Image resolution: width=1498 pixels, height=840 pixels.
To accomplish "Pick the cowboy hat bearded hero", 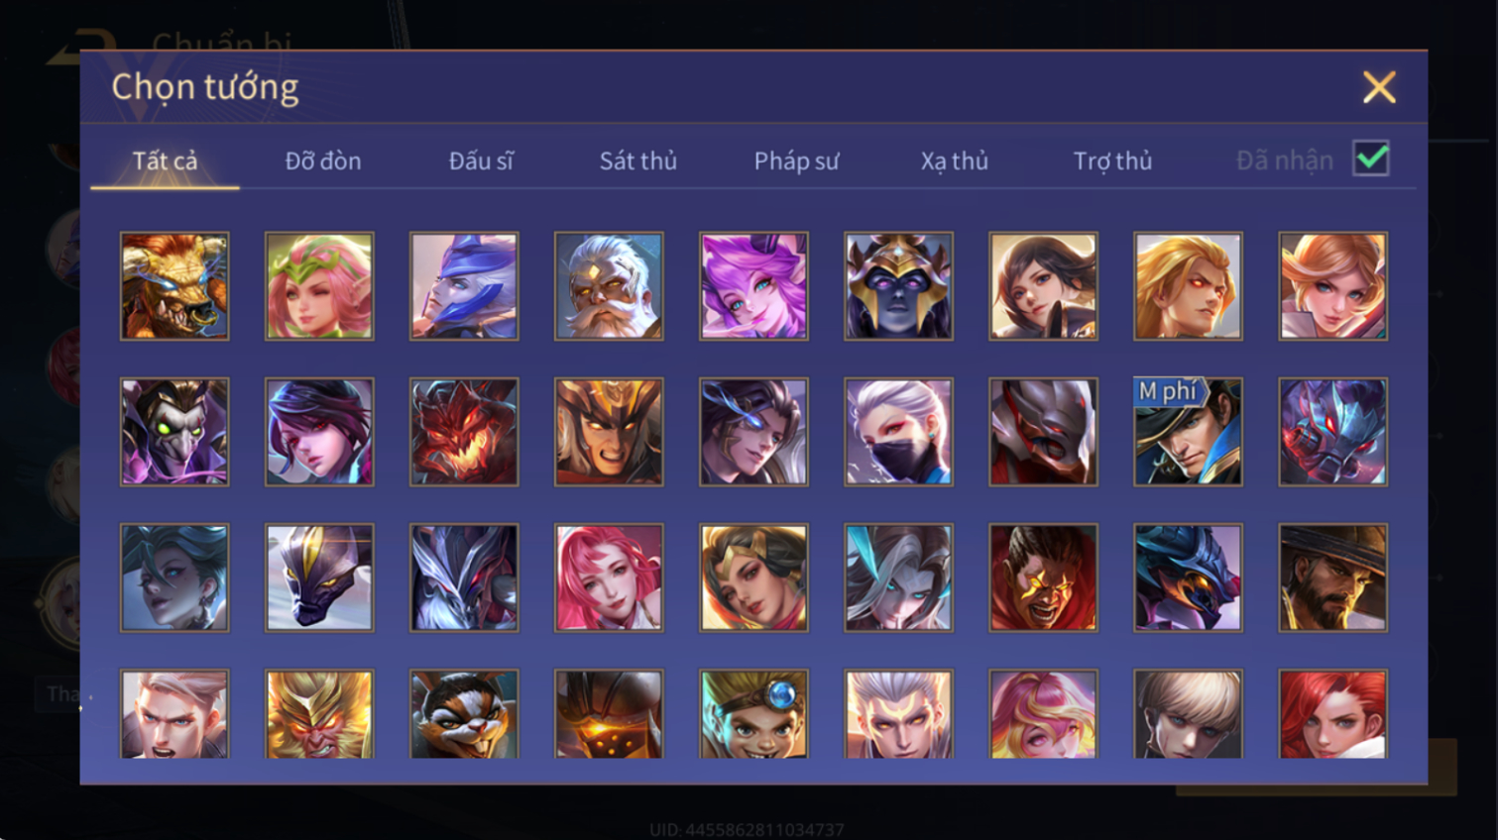I will click(1332, 577).
